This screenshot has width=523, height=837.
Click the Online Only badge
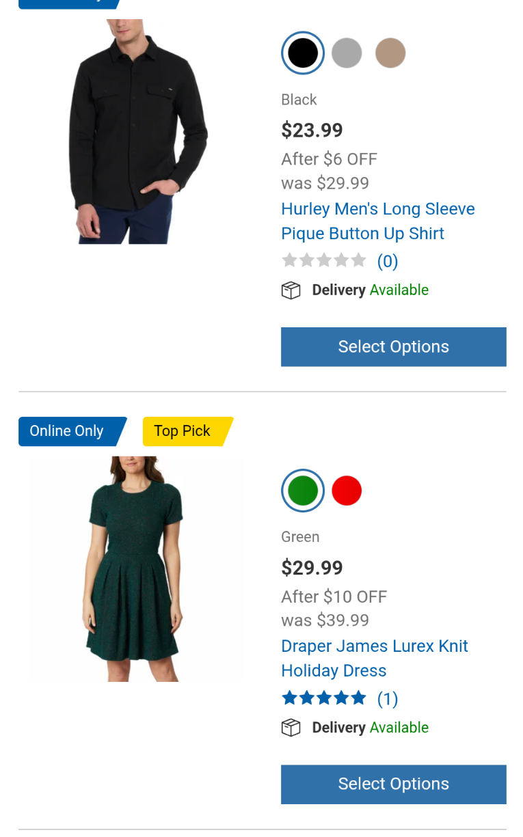[68, 431]
